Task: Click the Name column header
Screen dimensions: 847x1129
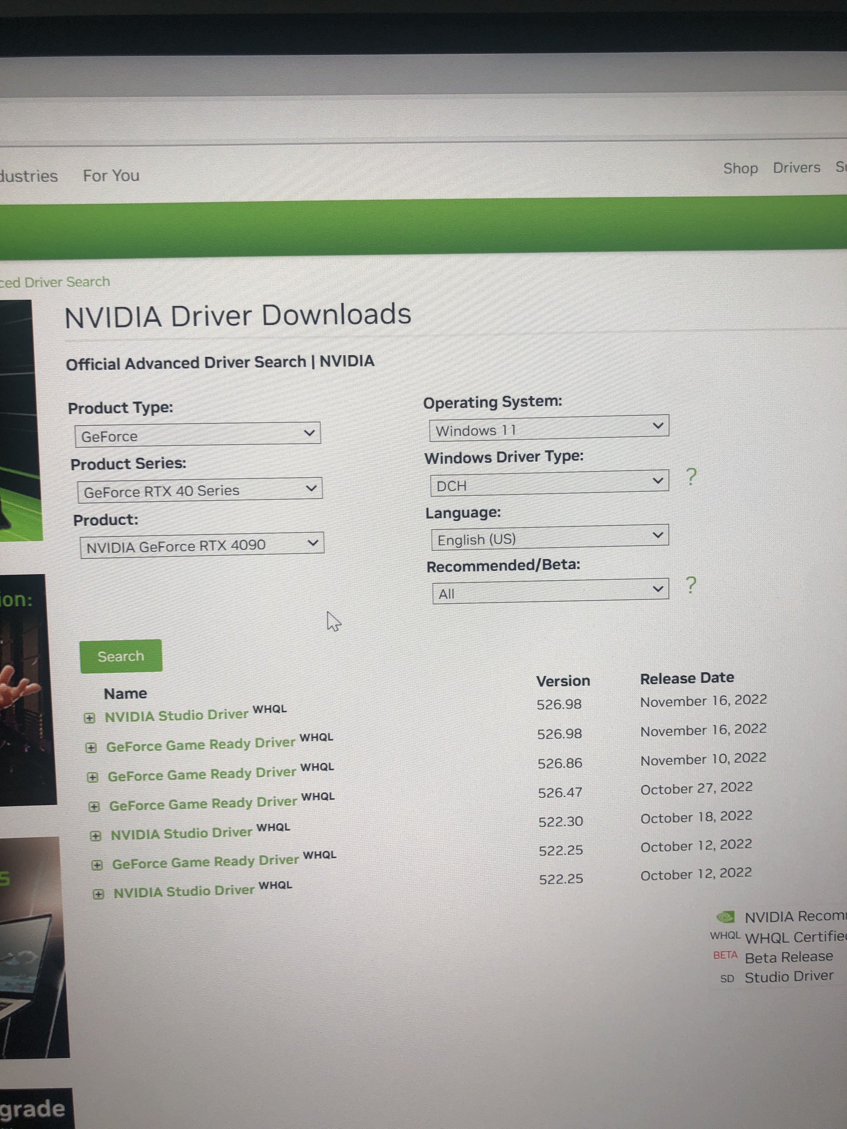Action: (x=125, y=694)
